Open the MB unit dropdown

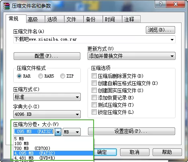(72, 132)
